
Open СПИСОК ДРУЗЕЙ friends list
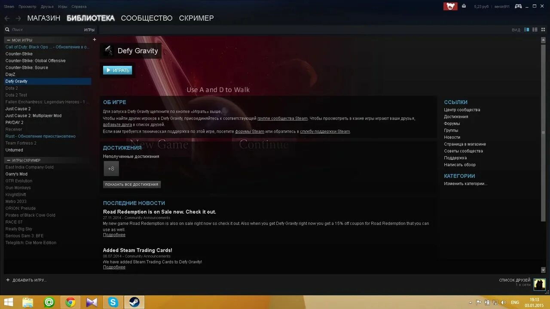(x=515, y=280)
